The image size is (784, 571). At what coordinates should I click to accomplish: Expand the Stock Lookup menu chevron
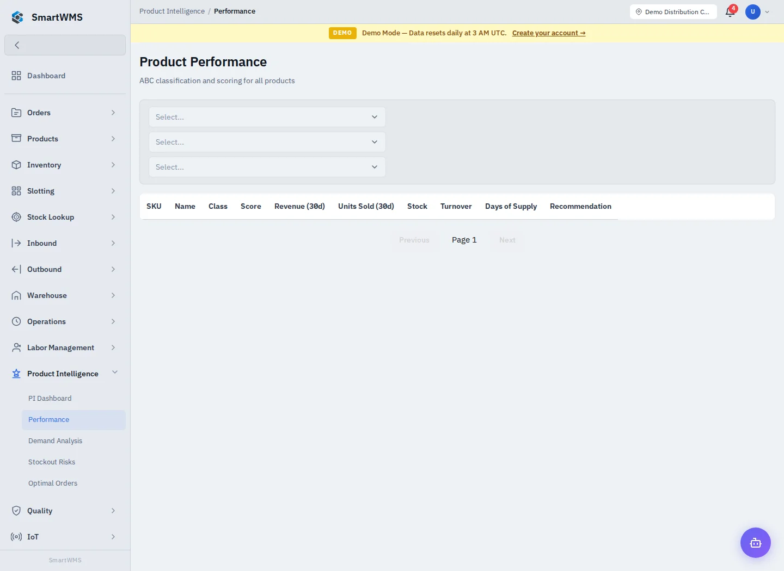[113, 217]
